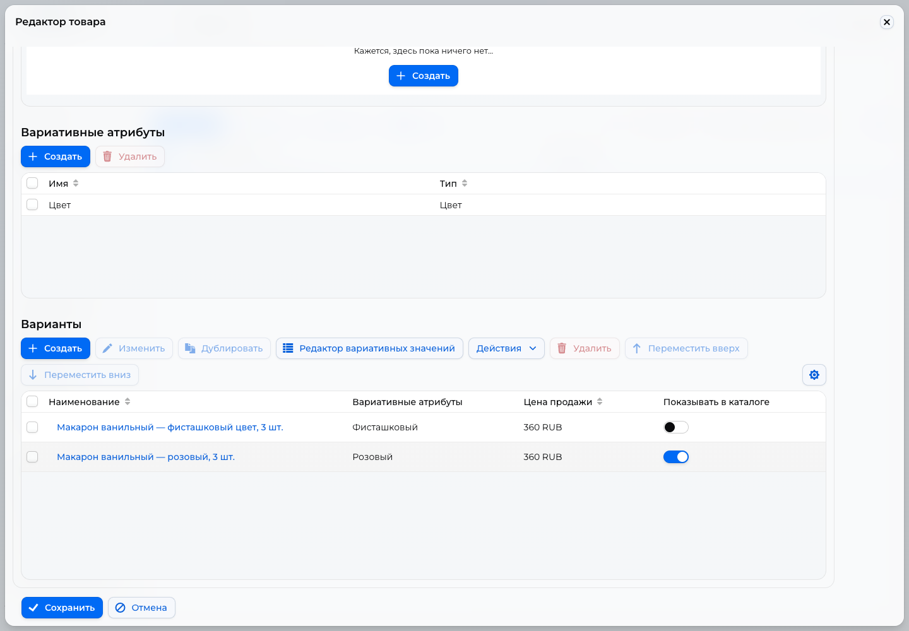Click the variant values editor button
Screen dimensions: 909x631
[369, 348]
